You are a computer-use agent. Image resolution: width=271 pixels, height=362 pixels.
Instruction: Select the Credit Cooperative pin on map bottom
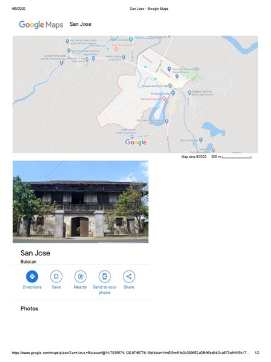click(x=132, y=137)
